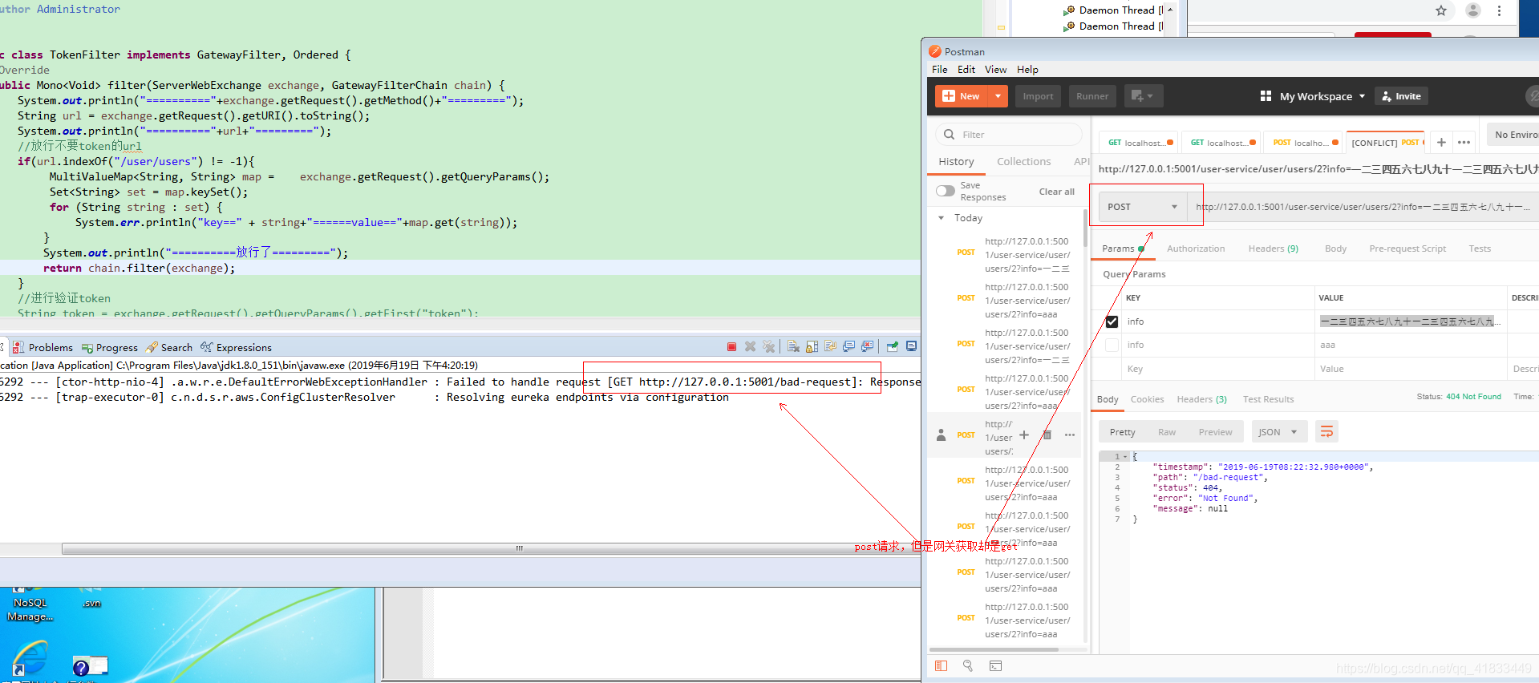Show console when standard error changes

pos(867,347)
